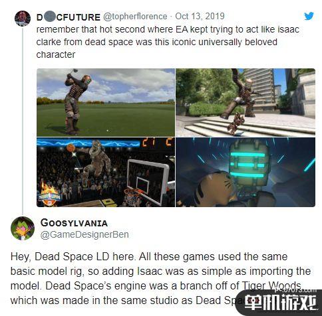Open the Goosylvania display name

pyautogui.click(x=74, y=223)
